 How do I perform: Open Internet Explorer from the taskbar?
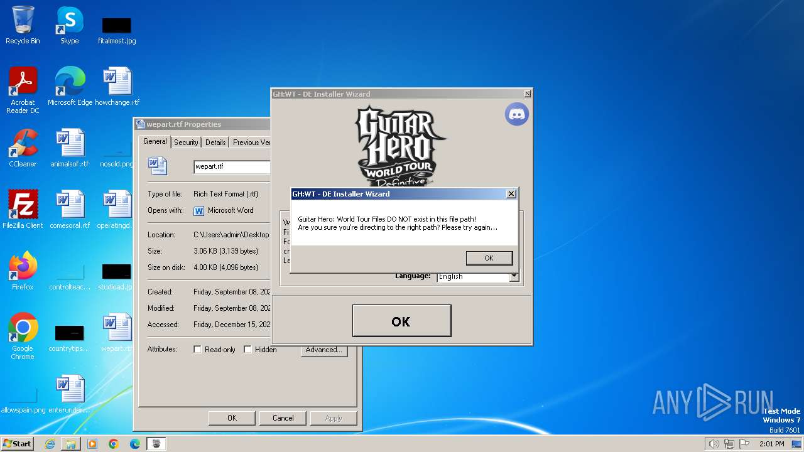coord(50,444)
